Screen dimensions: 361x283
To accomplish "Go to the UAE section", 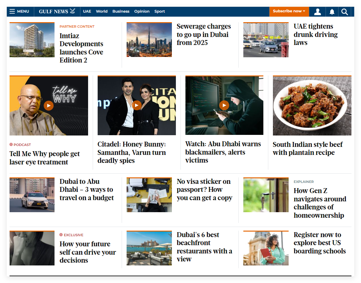I will pos(87,11).
